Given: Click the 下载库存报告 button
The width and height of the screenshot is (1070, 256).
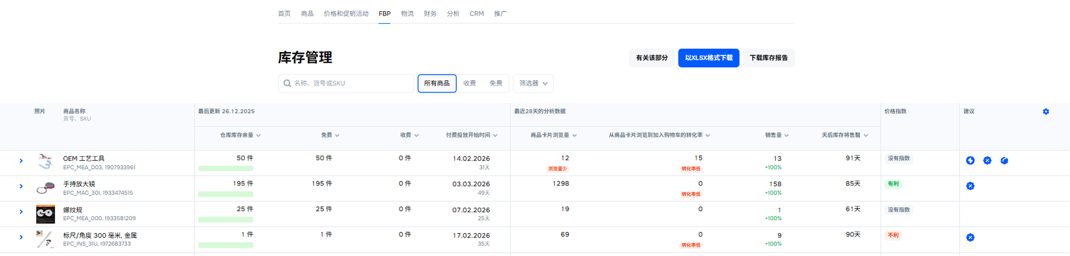Looking at the screenshot, I should [x=769, y=58].
